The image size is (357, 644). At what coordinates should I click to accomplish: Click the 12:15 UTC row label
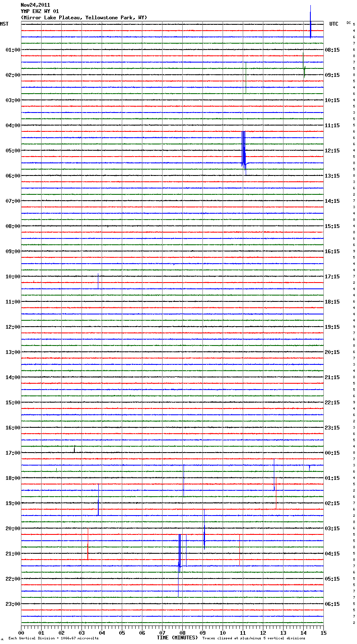tap(332, 151)
